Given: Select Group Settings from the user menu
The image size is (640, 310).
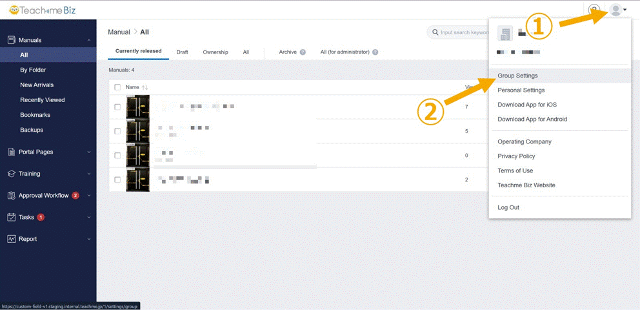Looking at the screenshot, I should click(517, 76).
